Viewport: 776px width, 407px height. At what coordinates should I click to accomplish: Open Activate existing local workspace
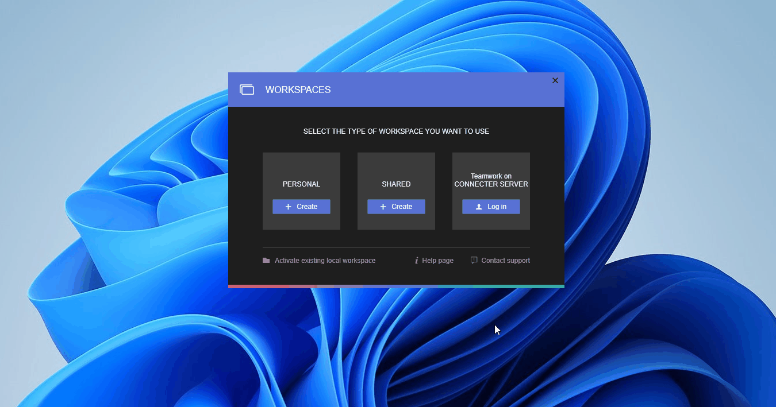(x=325, y=260)
